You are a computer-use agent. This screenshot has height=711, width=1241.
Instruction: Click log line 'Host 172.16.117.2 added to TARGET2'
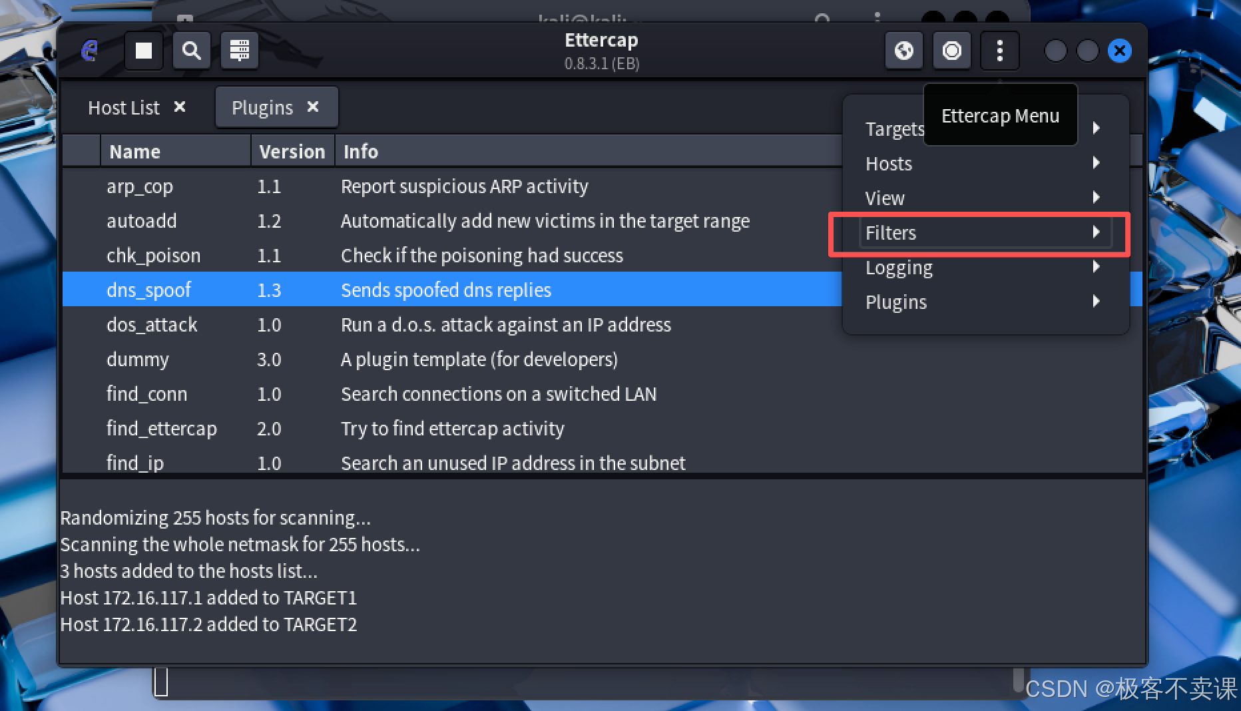click(208, 624)
